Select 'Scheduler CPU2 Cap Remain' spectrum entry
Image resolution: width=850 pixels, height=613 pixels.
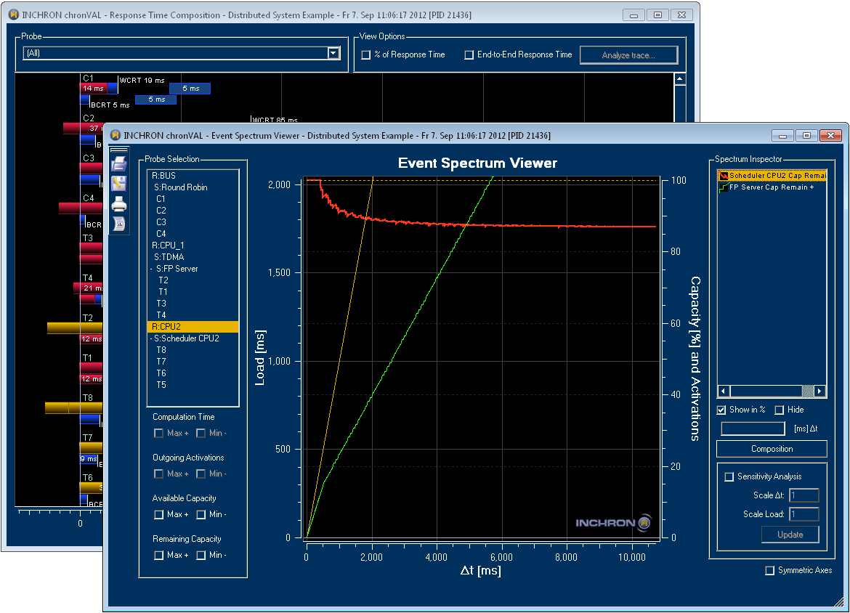coord(772,176)
